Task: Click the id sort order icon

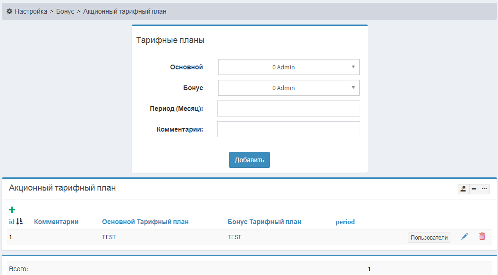Action: click(19, 221)
